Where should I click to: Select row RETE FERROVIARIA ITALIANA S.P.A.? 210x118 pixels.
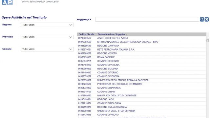pyautogui.click(x=141, y=49)
